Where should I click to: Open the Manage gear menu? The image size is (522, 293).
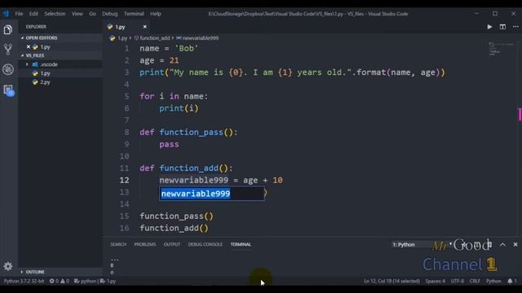click(8, 266)
